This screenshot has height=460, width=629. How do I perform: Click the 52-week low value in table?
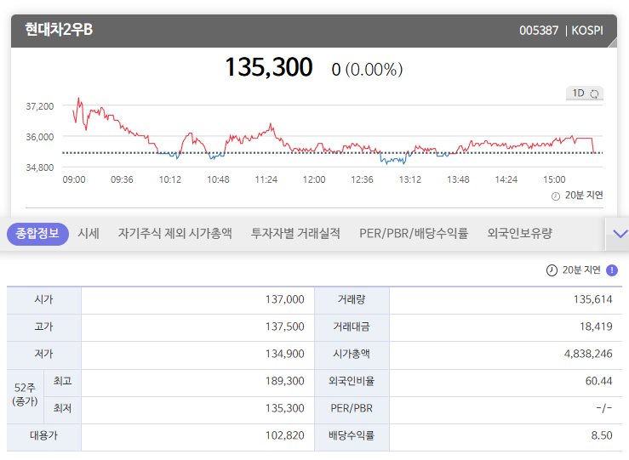[285, 409]
